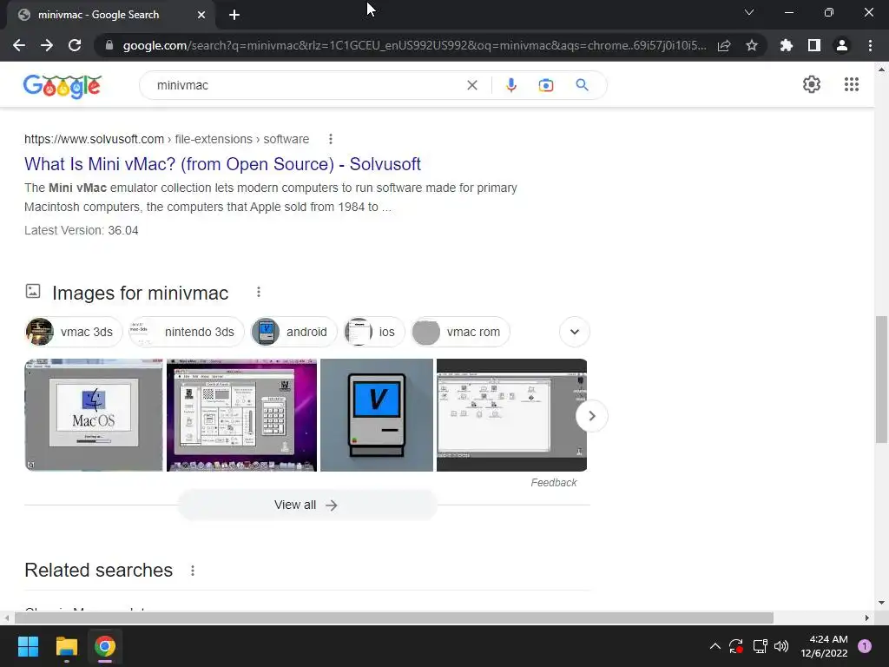889x667 pixels.
Task: Open the volume control in the tray
Action: coord(781,646)
